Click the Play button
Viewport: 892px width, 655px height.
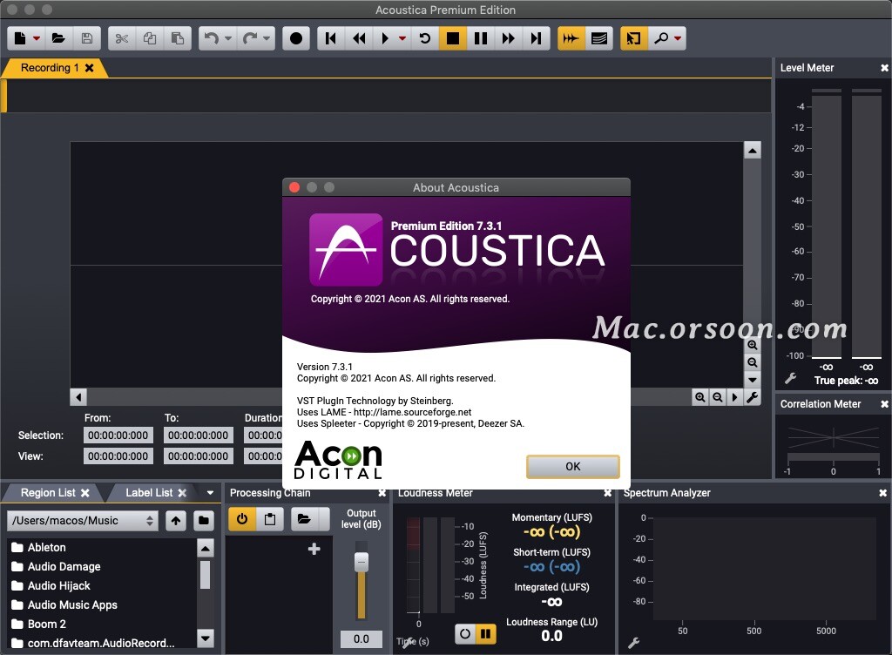[x=386, y=38]
